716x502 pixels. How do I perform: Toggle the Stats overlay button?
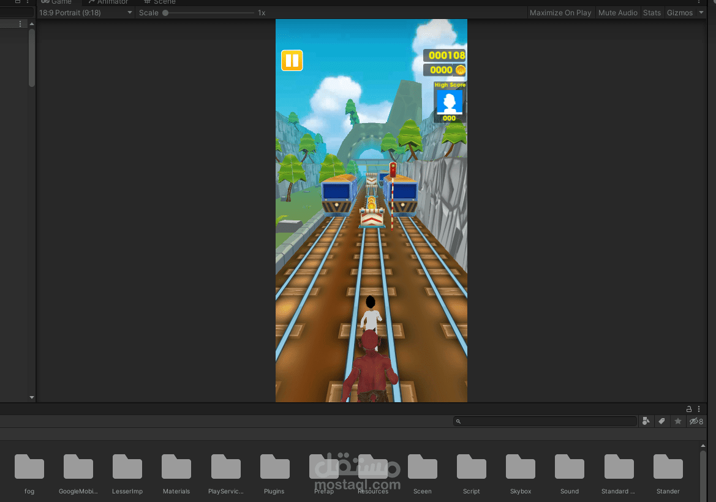tap(652, 13)
